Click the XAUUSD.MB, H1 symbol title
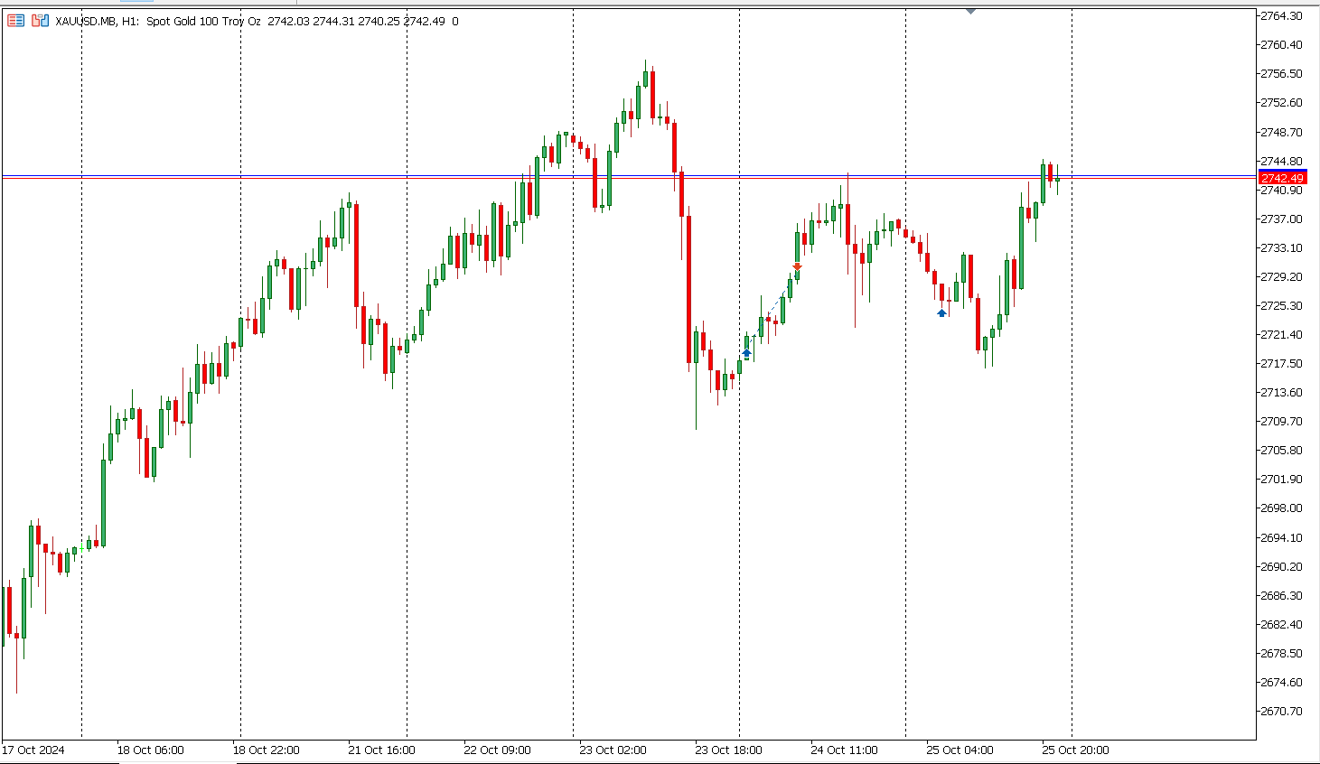 [97, 21]
